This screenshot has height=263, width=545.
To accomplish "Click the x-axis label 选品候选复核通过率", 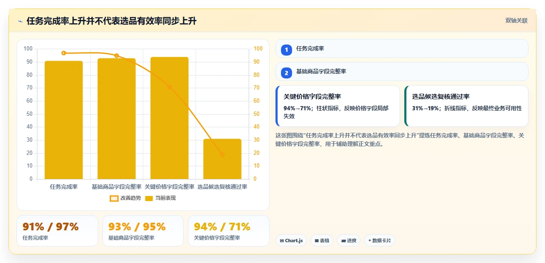I will click(222, 187).
